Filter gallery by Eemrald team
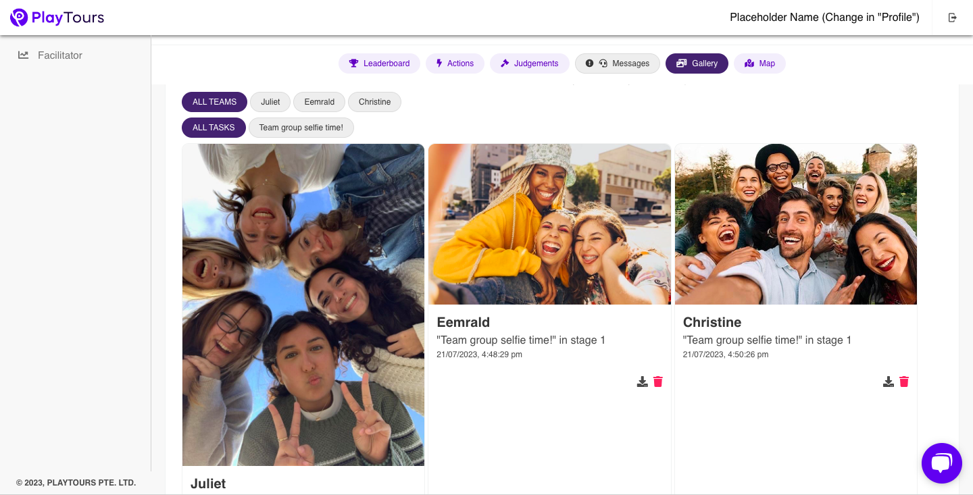Viewport: 973px width, 495px height. tap(319, 102)
